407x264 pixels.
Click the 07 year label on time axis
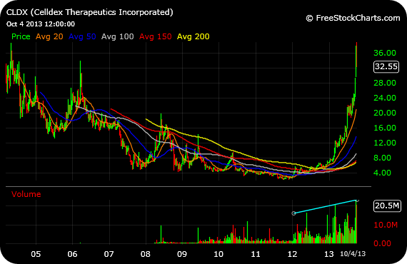tap(109, 254)
